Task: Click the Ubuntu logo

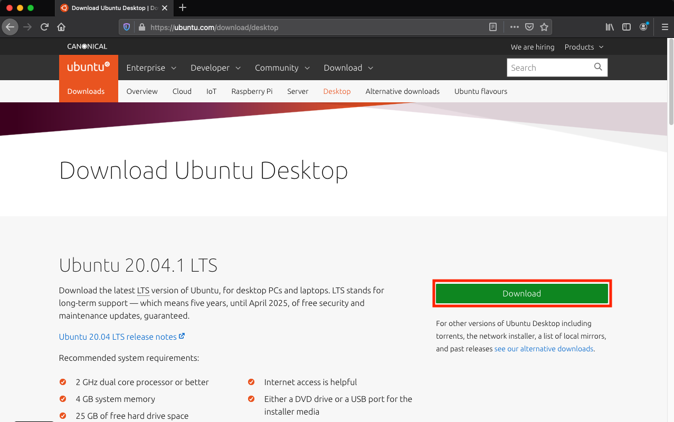Action: coord(89,68)
